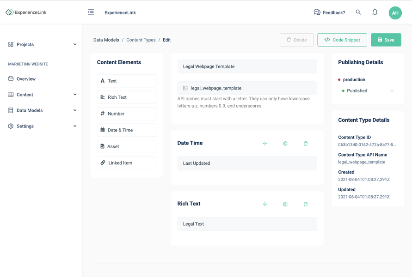Grab the move handle on Date Time field
Screen dimensions: 412x277
tap(265, 144)
